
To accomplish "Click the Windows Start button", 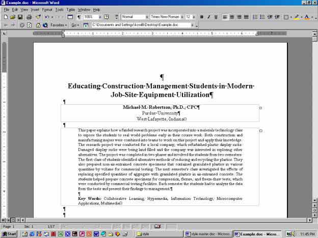I will (x=9, y=234).
